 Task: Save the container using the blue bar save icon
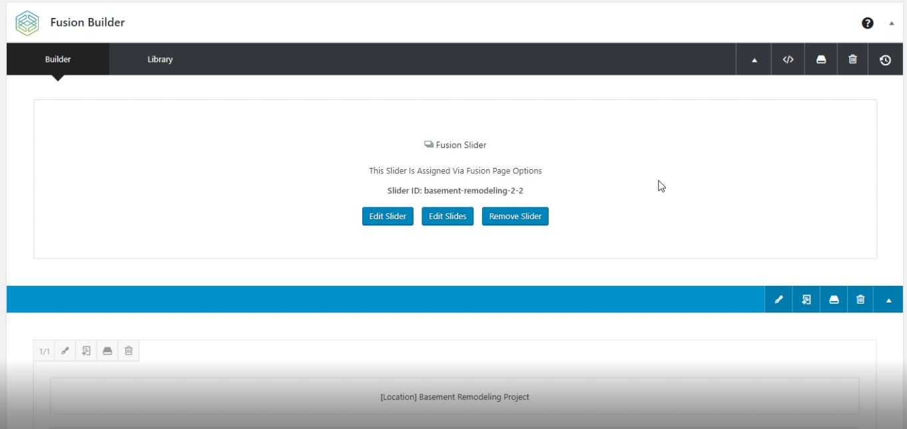(833, 300)
